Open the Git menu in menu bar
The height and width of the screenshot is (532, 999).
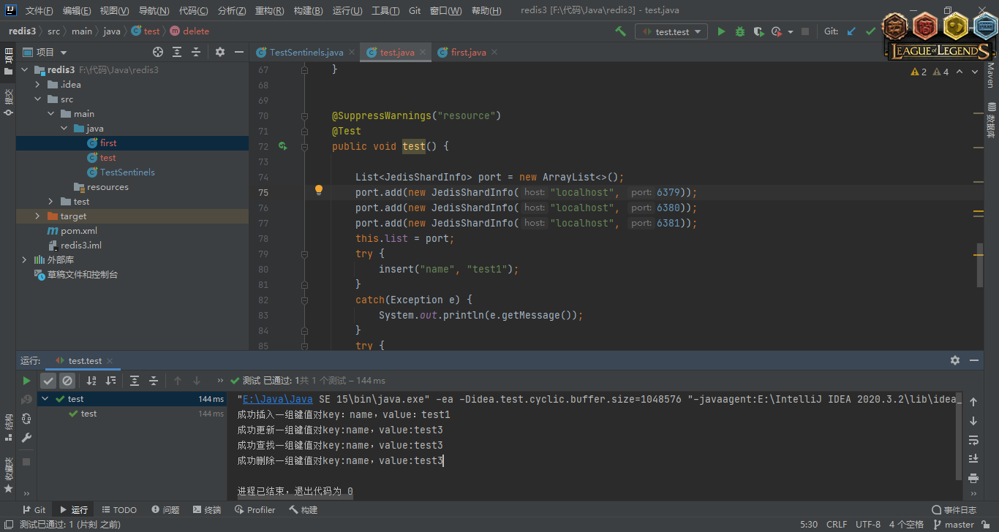pos(415,11)
